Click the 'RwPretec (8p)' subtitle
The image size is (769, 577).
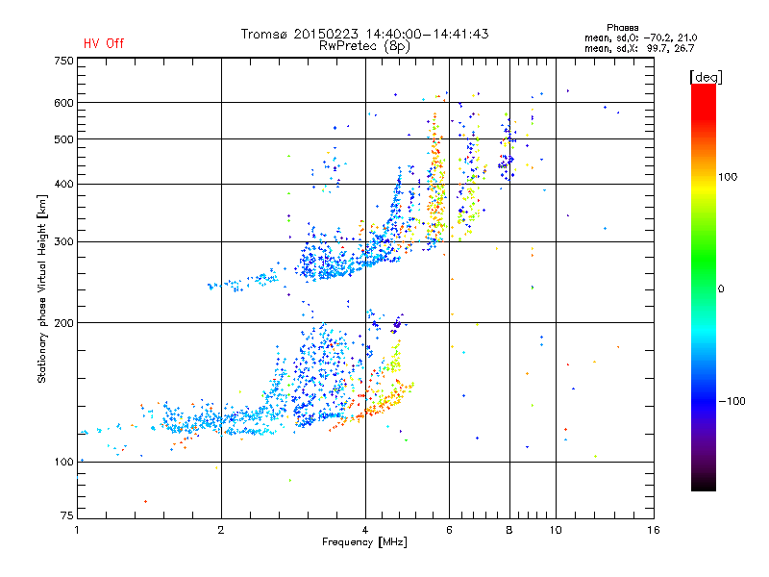pos(364,46)
